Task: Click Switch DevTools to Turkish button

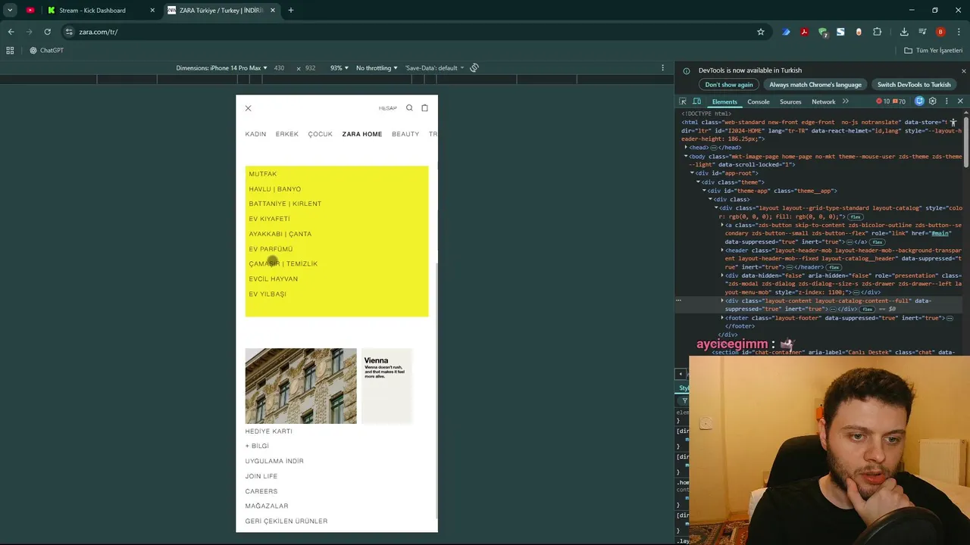Action: point(914,85)
